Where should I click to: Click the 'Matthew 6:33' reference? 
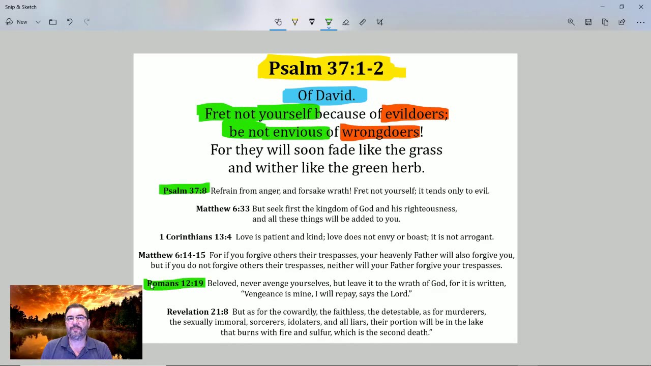click(223, 209)
